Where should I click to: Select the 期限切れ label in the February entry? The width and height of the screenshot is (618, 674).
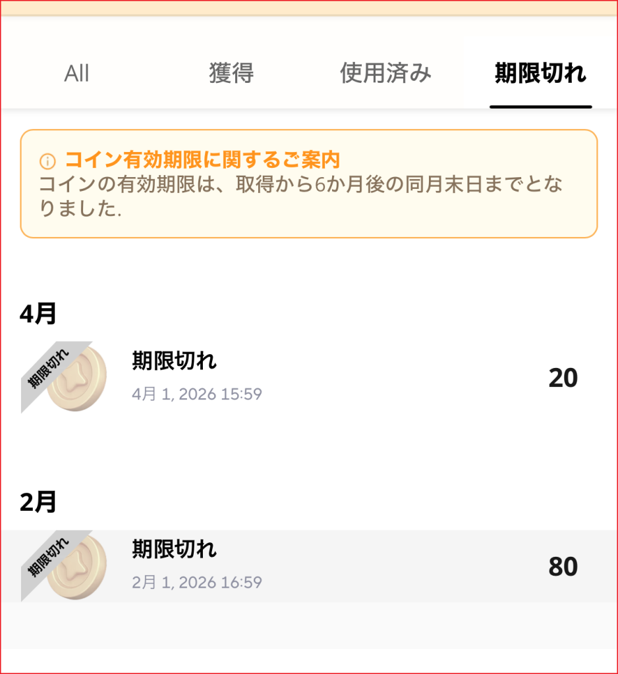tap(174, 548)
